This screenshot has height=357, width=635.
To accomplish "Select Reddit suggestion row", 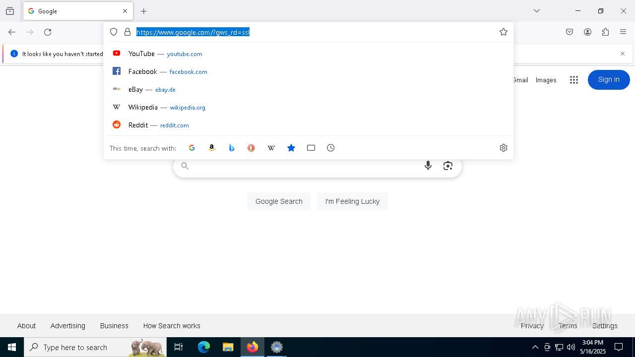I will click(x=309, y=125).
